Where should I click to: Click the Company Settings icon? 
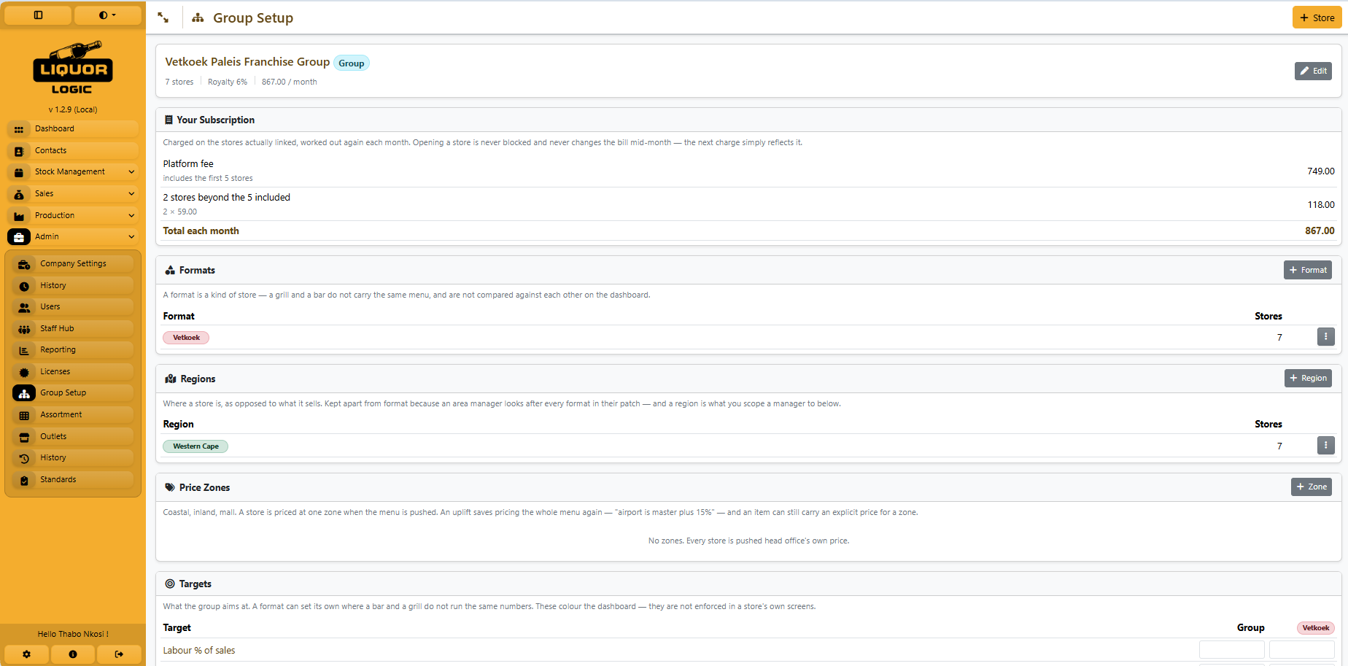pos(24,264)
